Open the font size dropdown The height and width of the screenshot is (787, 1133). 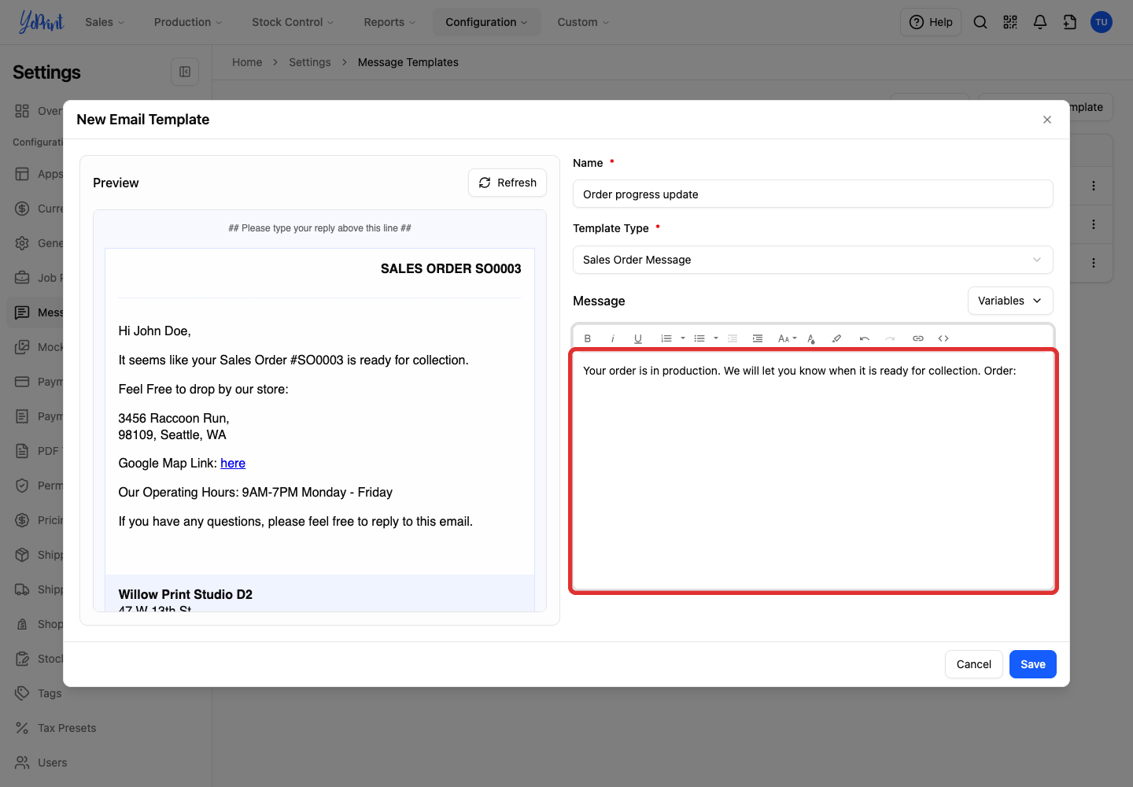tap(787, 338)
